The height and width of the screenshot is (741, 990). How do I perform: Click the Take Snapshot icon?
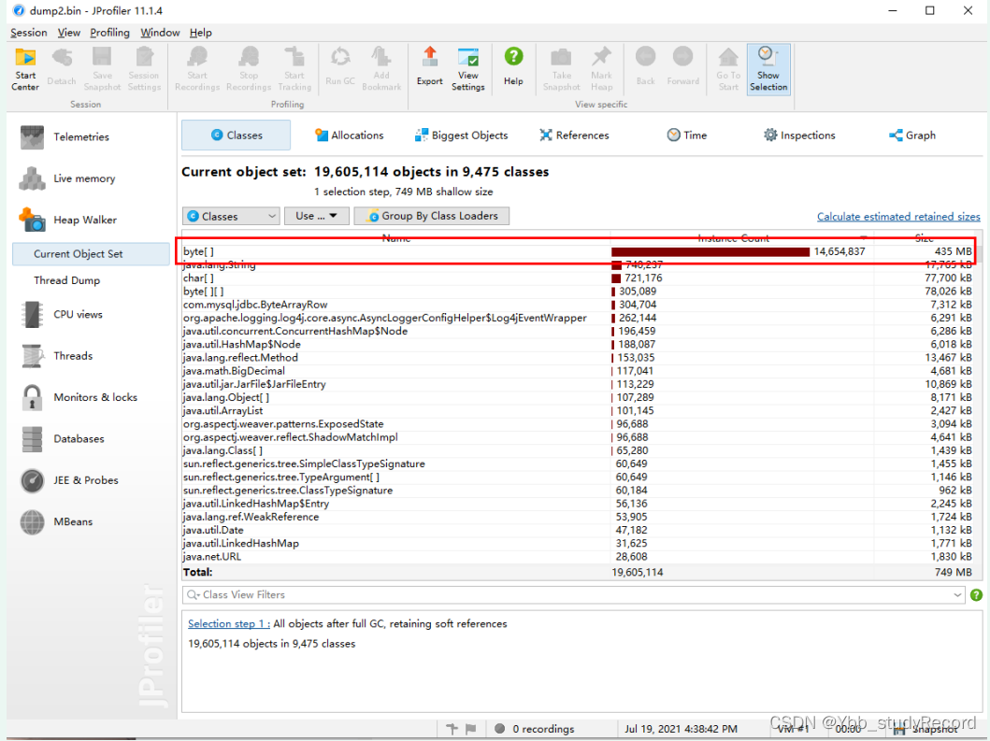click(x=561, y=69)
